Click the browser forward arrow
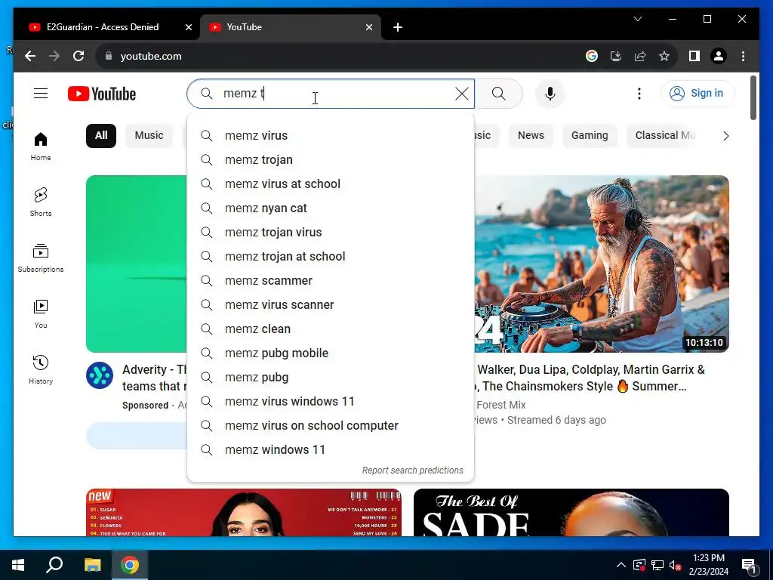Image resolution: width=773 pixels, height=580 pixels. [54, 56]
